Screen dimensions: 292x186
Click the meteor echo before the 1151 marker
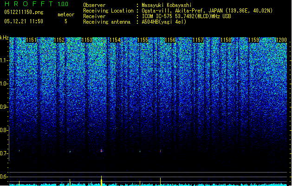click(19, 151)
